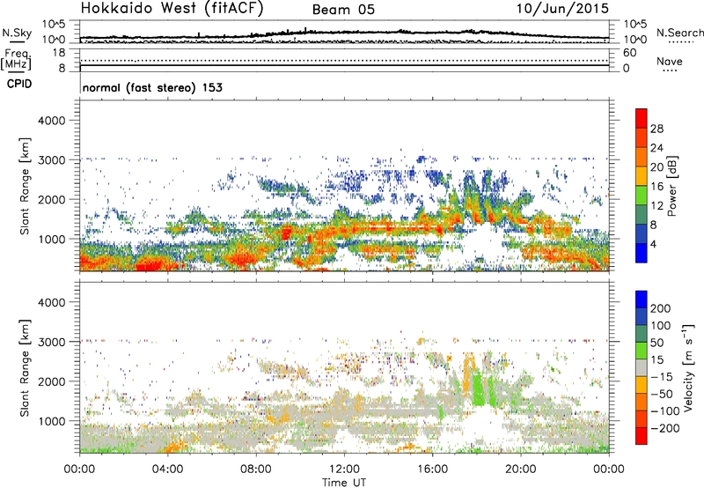704x488 pixels.
Task: Click the red bottom of velocity colorbar
Action: (642, 436)
